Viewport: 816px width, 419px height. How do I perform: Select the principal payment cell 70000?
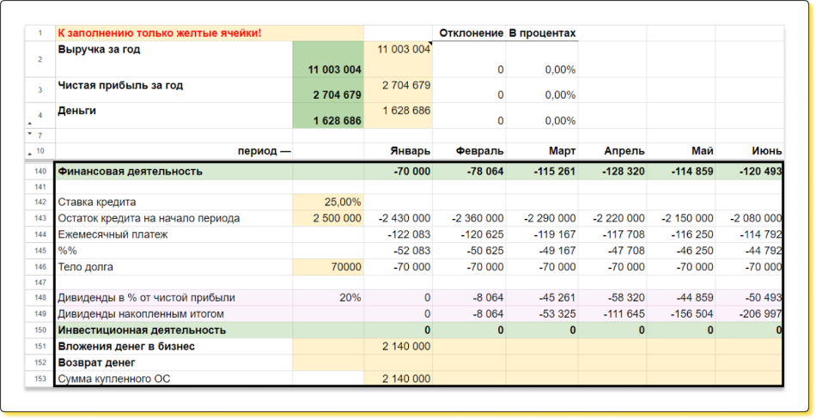pos(327,266)
